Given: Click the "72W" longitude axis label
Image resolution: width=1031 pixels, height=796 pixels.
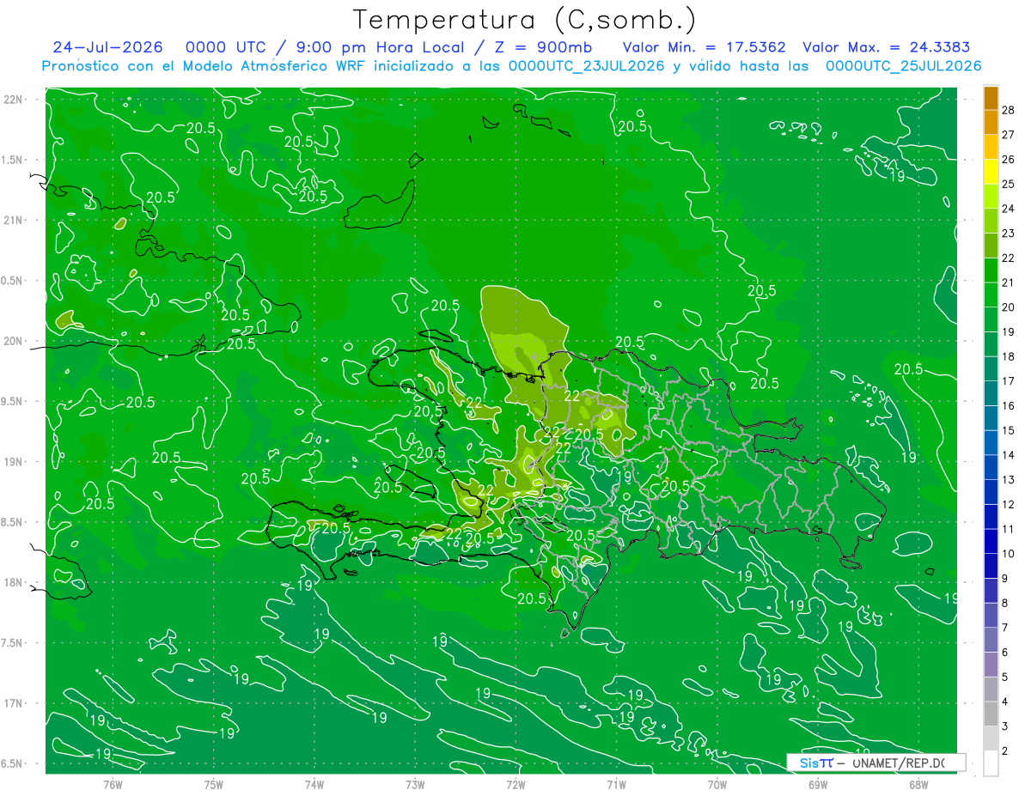Looking at the screenshot, I should (x=515, y=785).
